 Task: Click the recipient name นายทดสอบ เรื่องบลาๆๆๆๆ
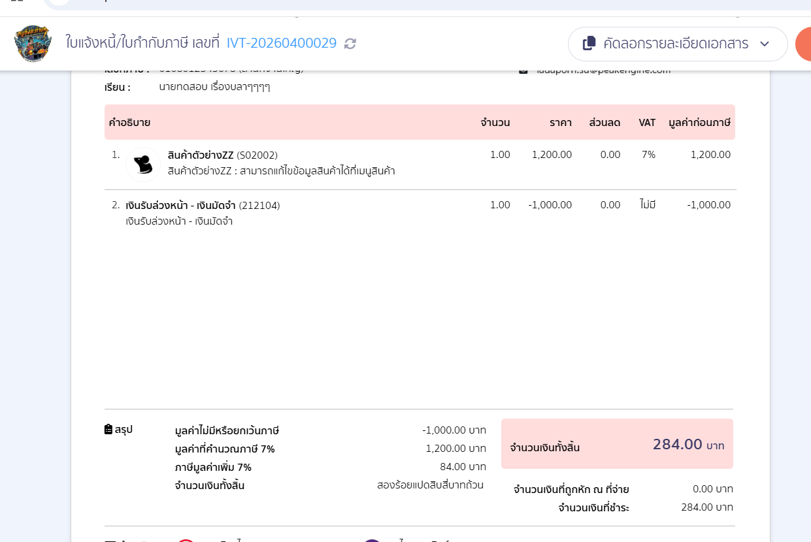(215, 87)
